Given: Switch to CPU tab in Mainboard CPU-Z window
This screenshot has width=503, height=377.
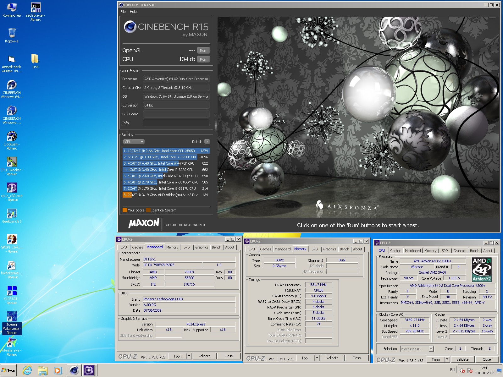Looking at the screenshot, I should point(124,247).
